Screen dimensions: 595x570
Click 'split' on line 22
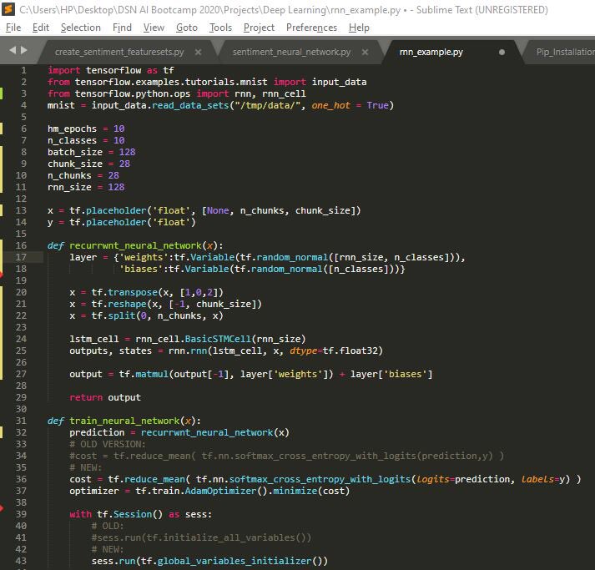click(x=122, y=315)
